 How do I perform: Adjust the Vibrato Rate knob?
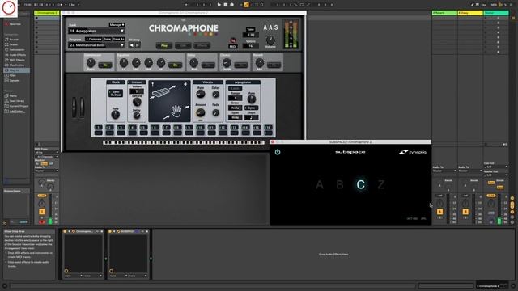(201, 94)
